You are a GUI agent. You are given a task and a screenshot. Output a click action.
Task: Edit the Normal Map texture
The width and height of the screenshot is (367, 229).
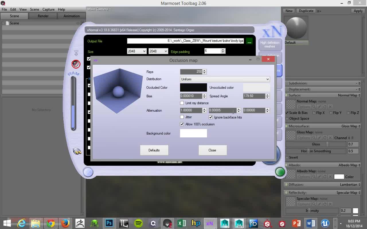pyautogui.click(x=319, y=107)
